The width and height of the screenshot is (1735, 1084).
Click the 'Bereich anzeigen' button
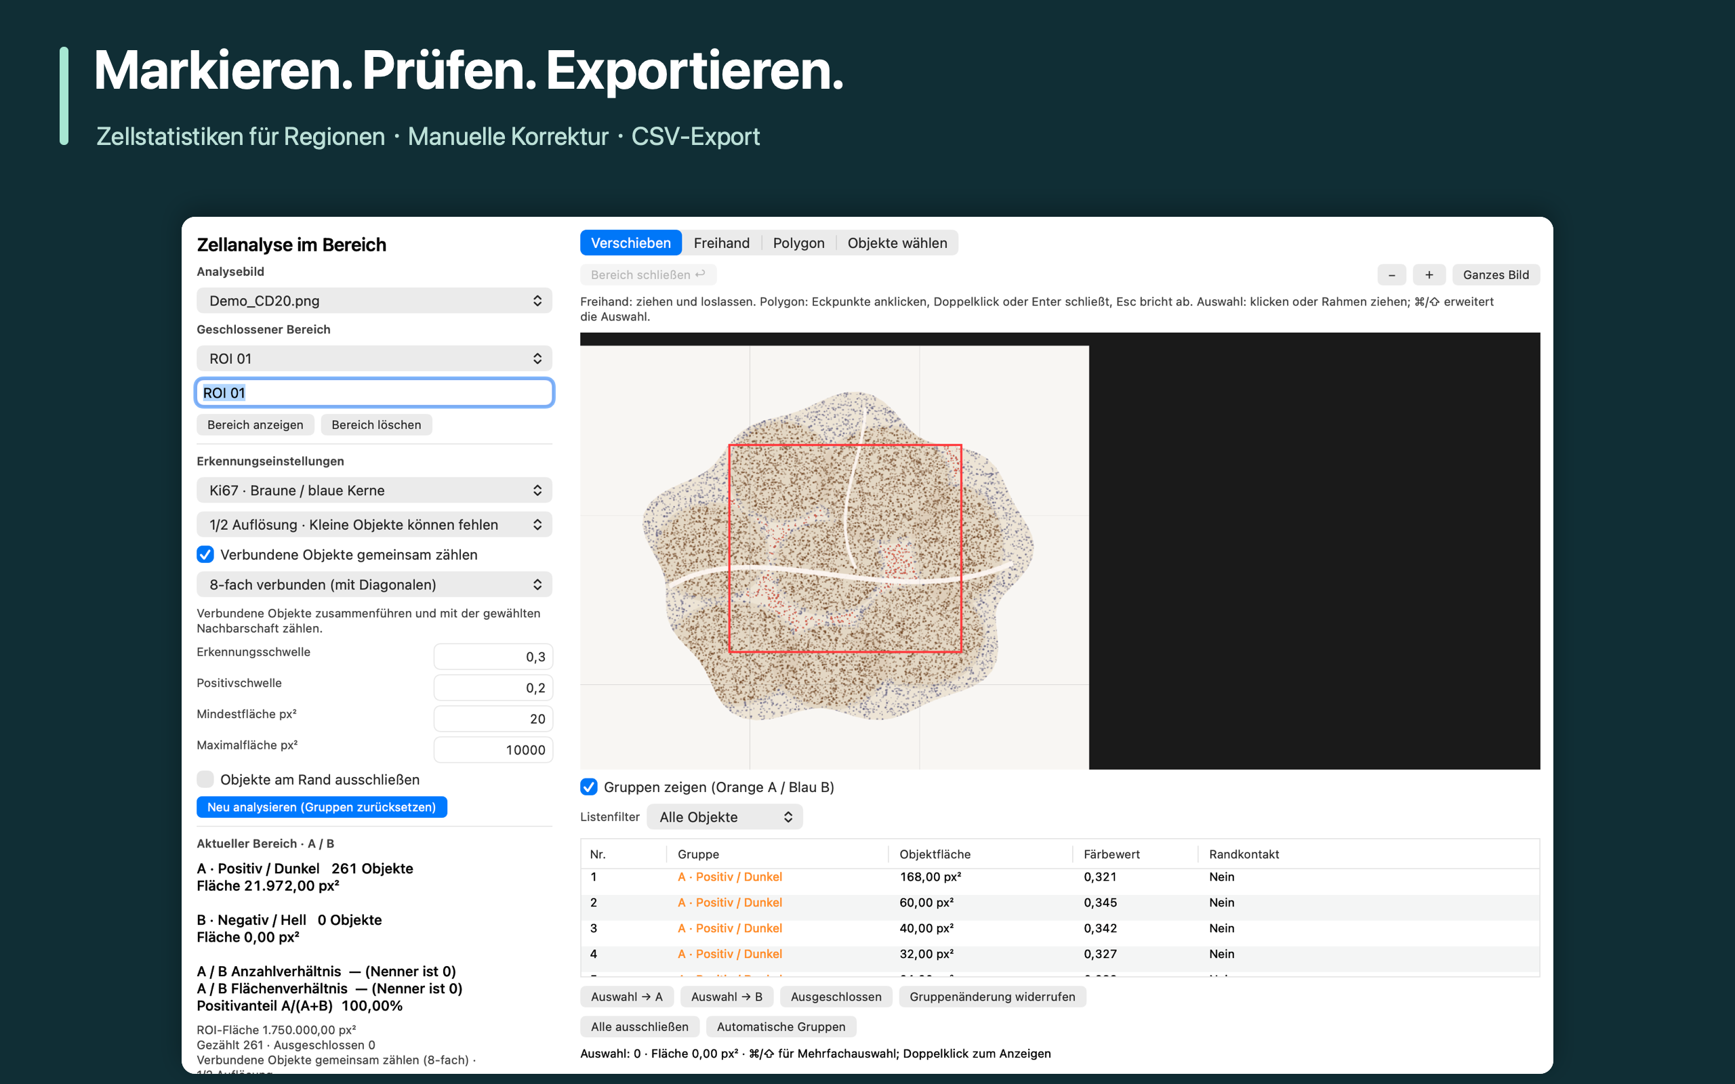[256, 424]
